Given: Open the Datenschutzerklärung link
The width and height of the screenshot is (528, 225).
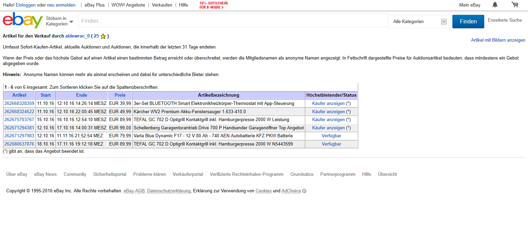Looking at the screenshot, I should click(169, 191).
